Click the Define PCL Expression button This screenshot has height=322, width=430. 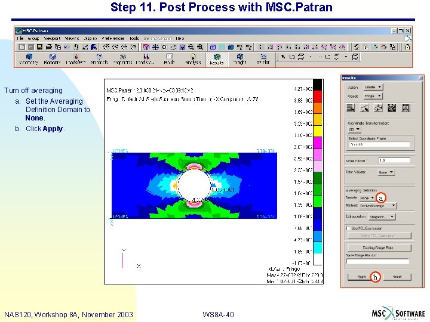coord(379,236)
